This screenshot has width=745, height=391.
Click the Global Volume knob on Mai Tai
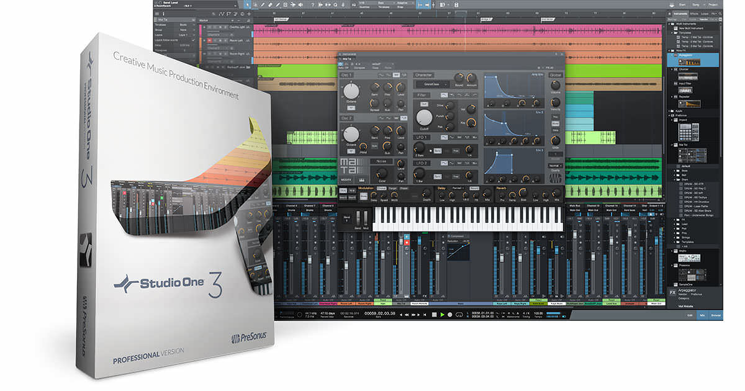tap(554, 86)
